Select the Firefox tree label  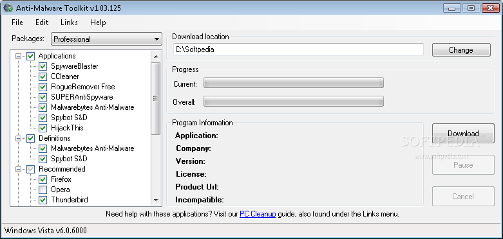click(x=61, y=179)
